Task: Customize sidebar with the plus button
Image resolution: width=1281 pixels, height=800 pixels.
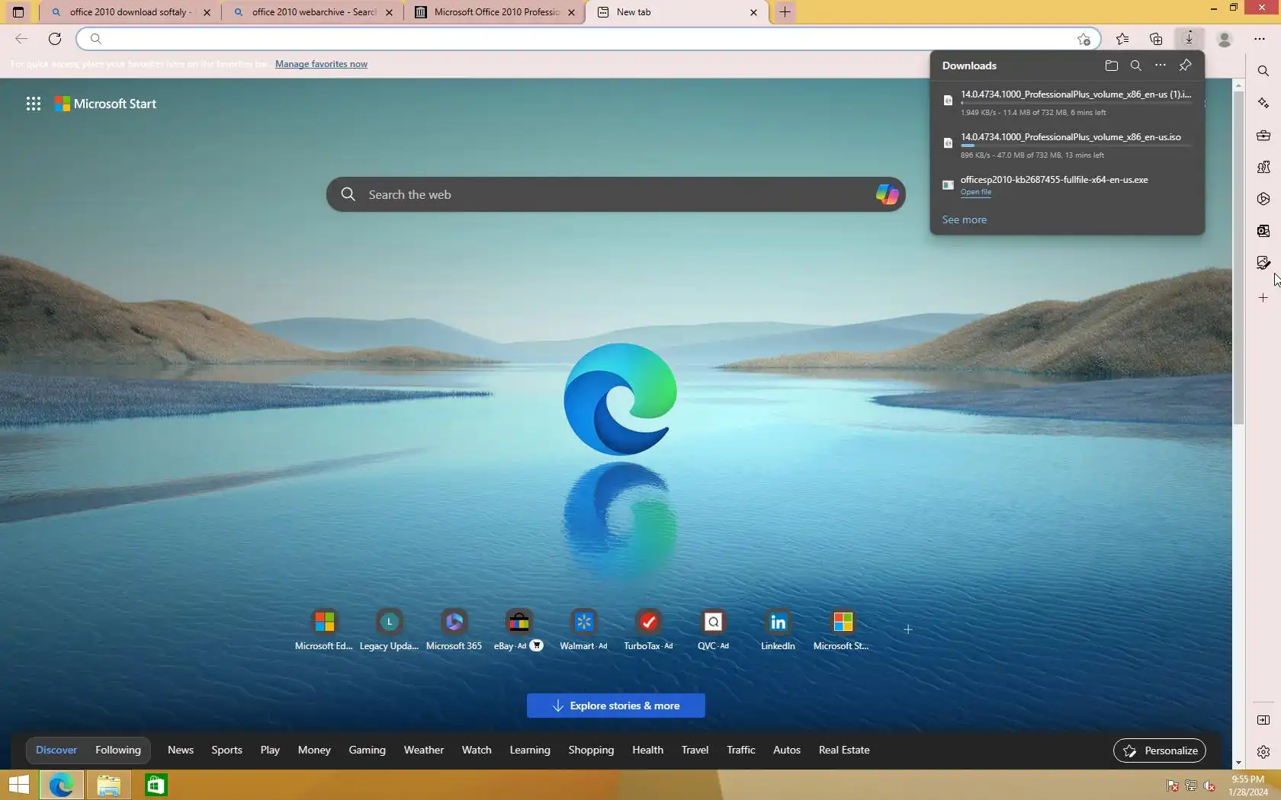Action: 1263,298
